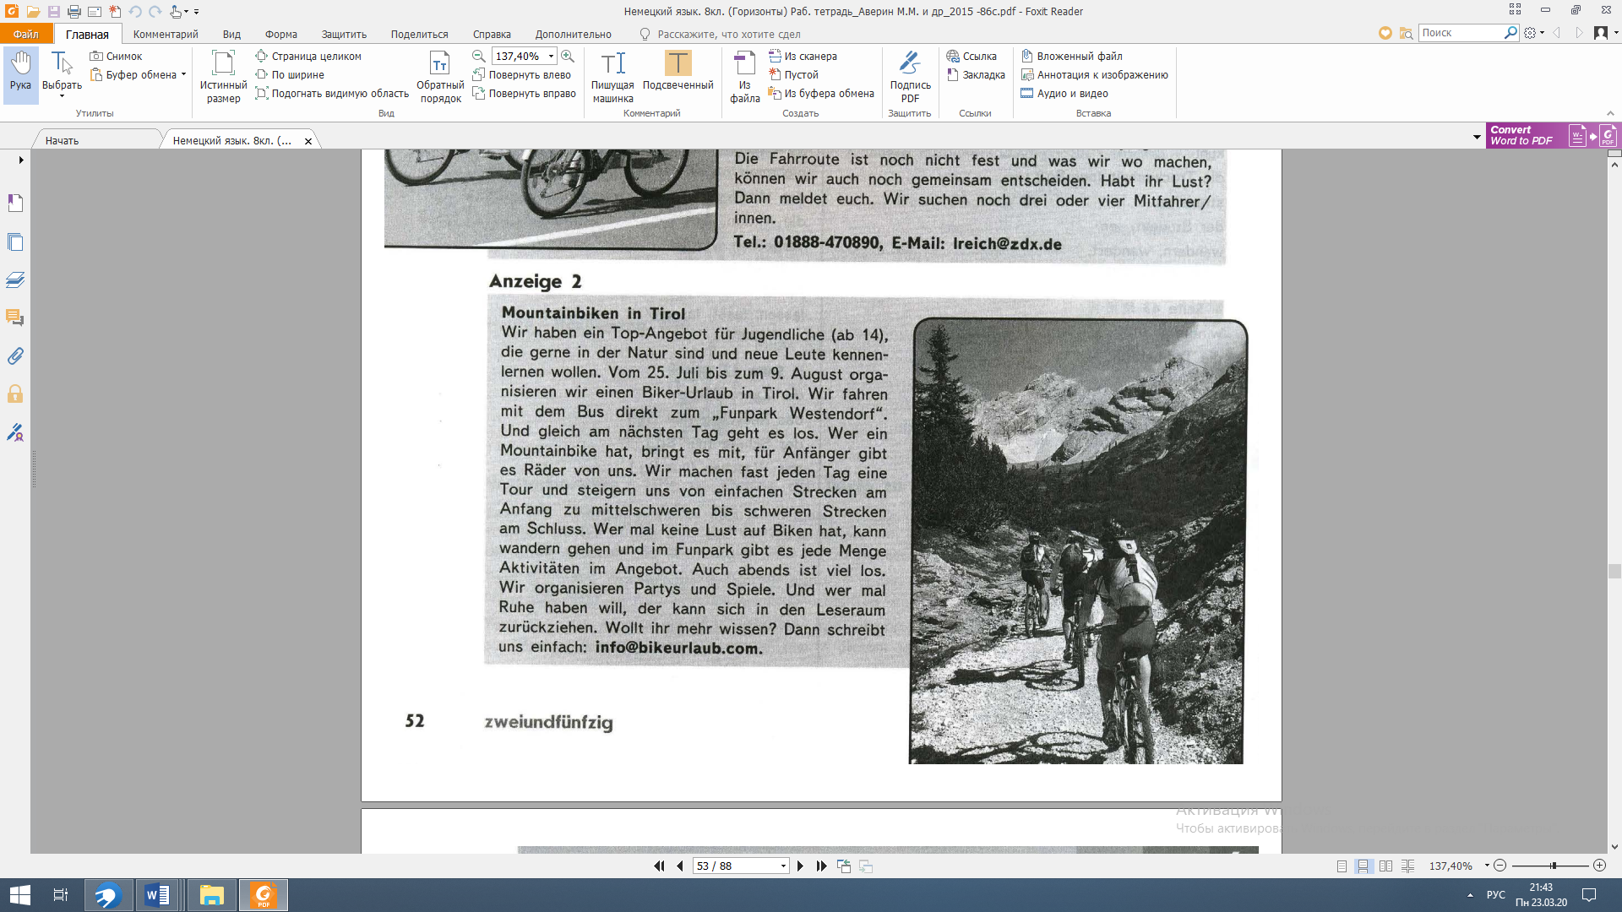The height and width of the screenshot is (912, 1622).
Task: Collapse the ribbon with chevron
Action: point(1611,113)
